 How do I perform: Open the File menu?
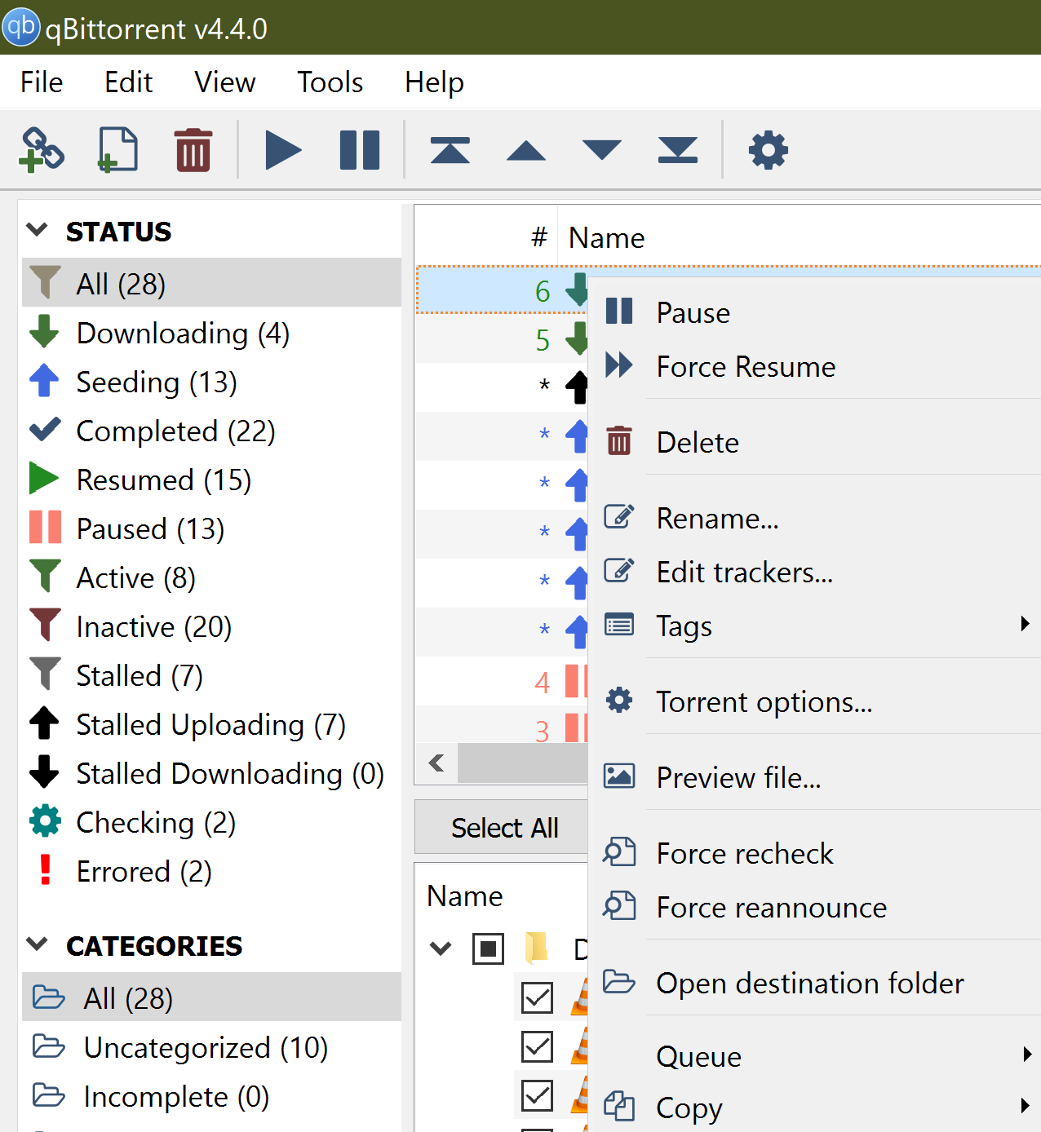(x=42, y=82)
